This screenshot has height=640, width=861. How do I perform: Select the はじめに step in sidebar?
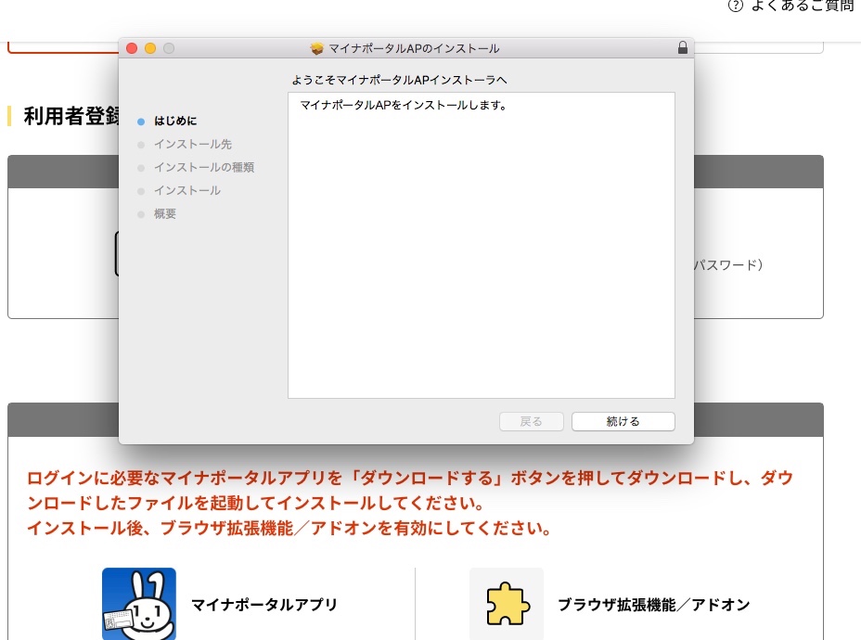tap(175, 121)
